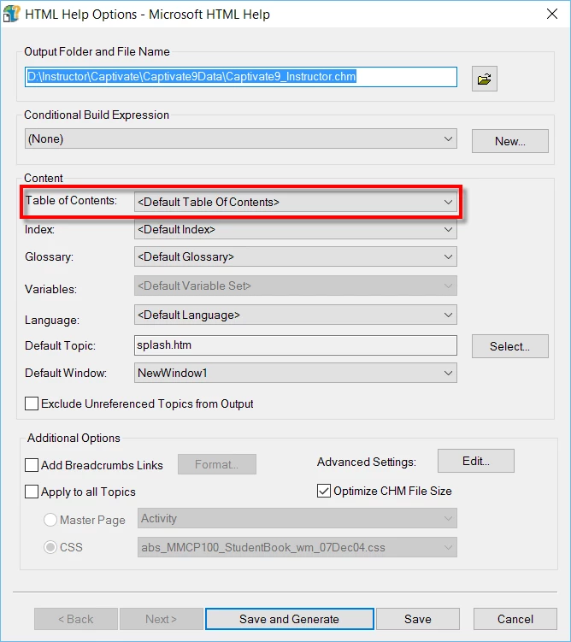Click the output folder and file name field
This screenshot has height=642, width=571.
coord(241,77)
